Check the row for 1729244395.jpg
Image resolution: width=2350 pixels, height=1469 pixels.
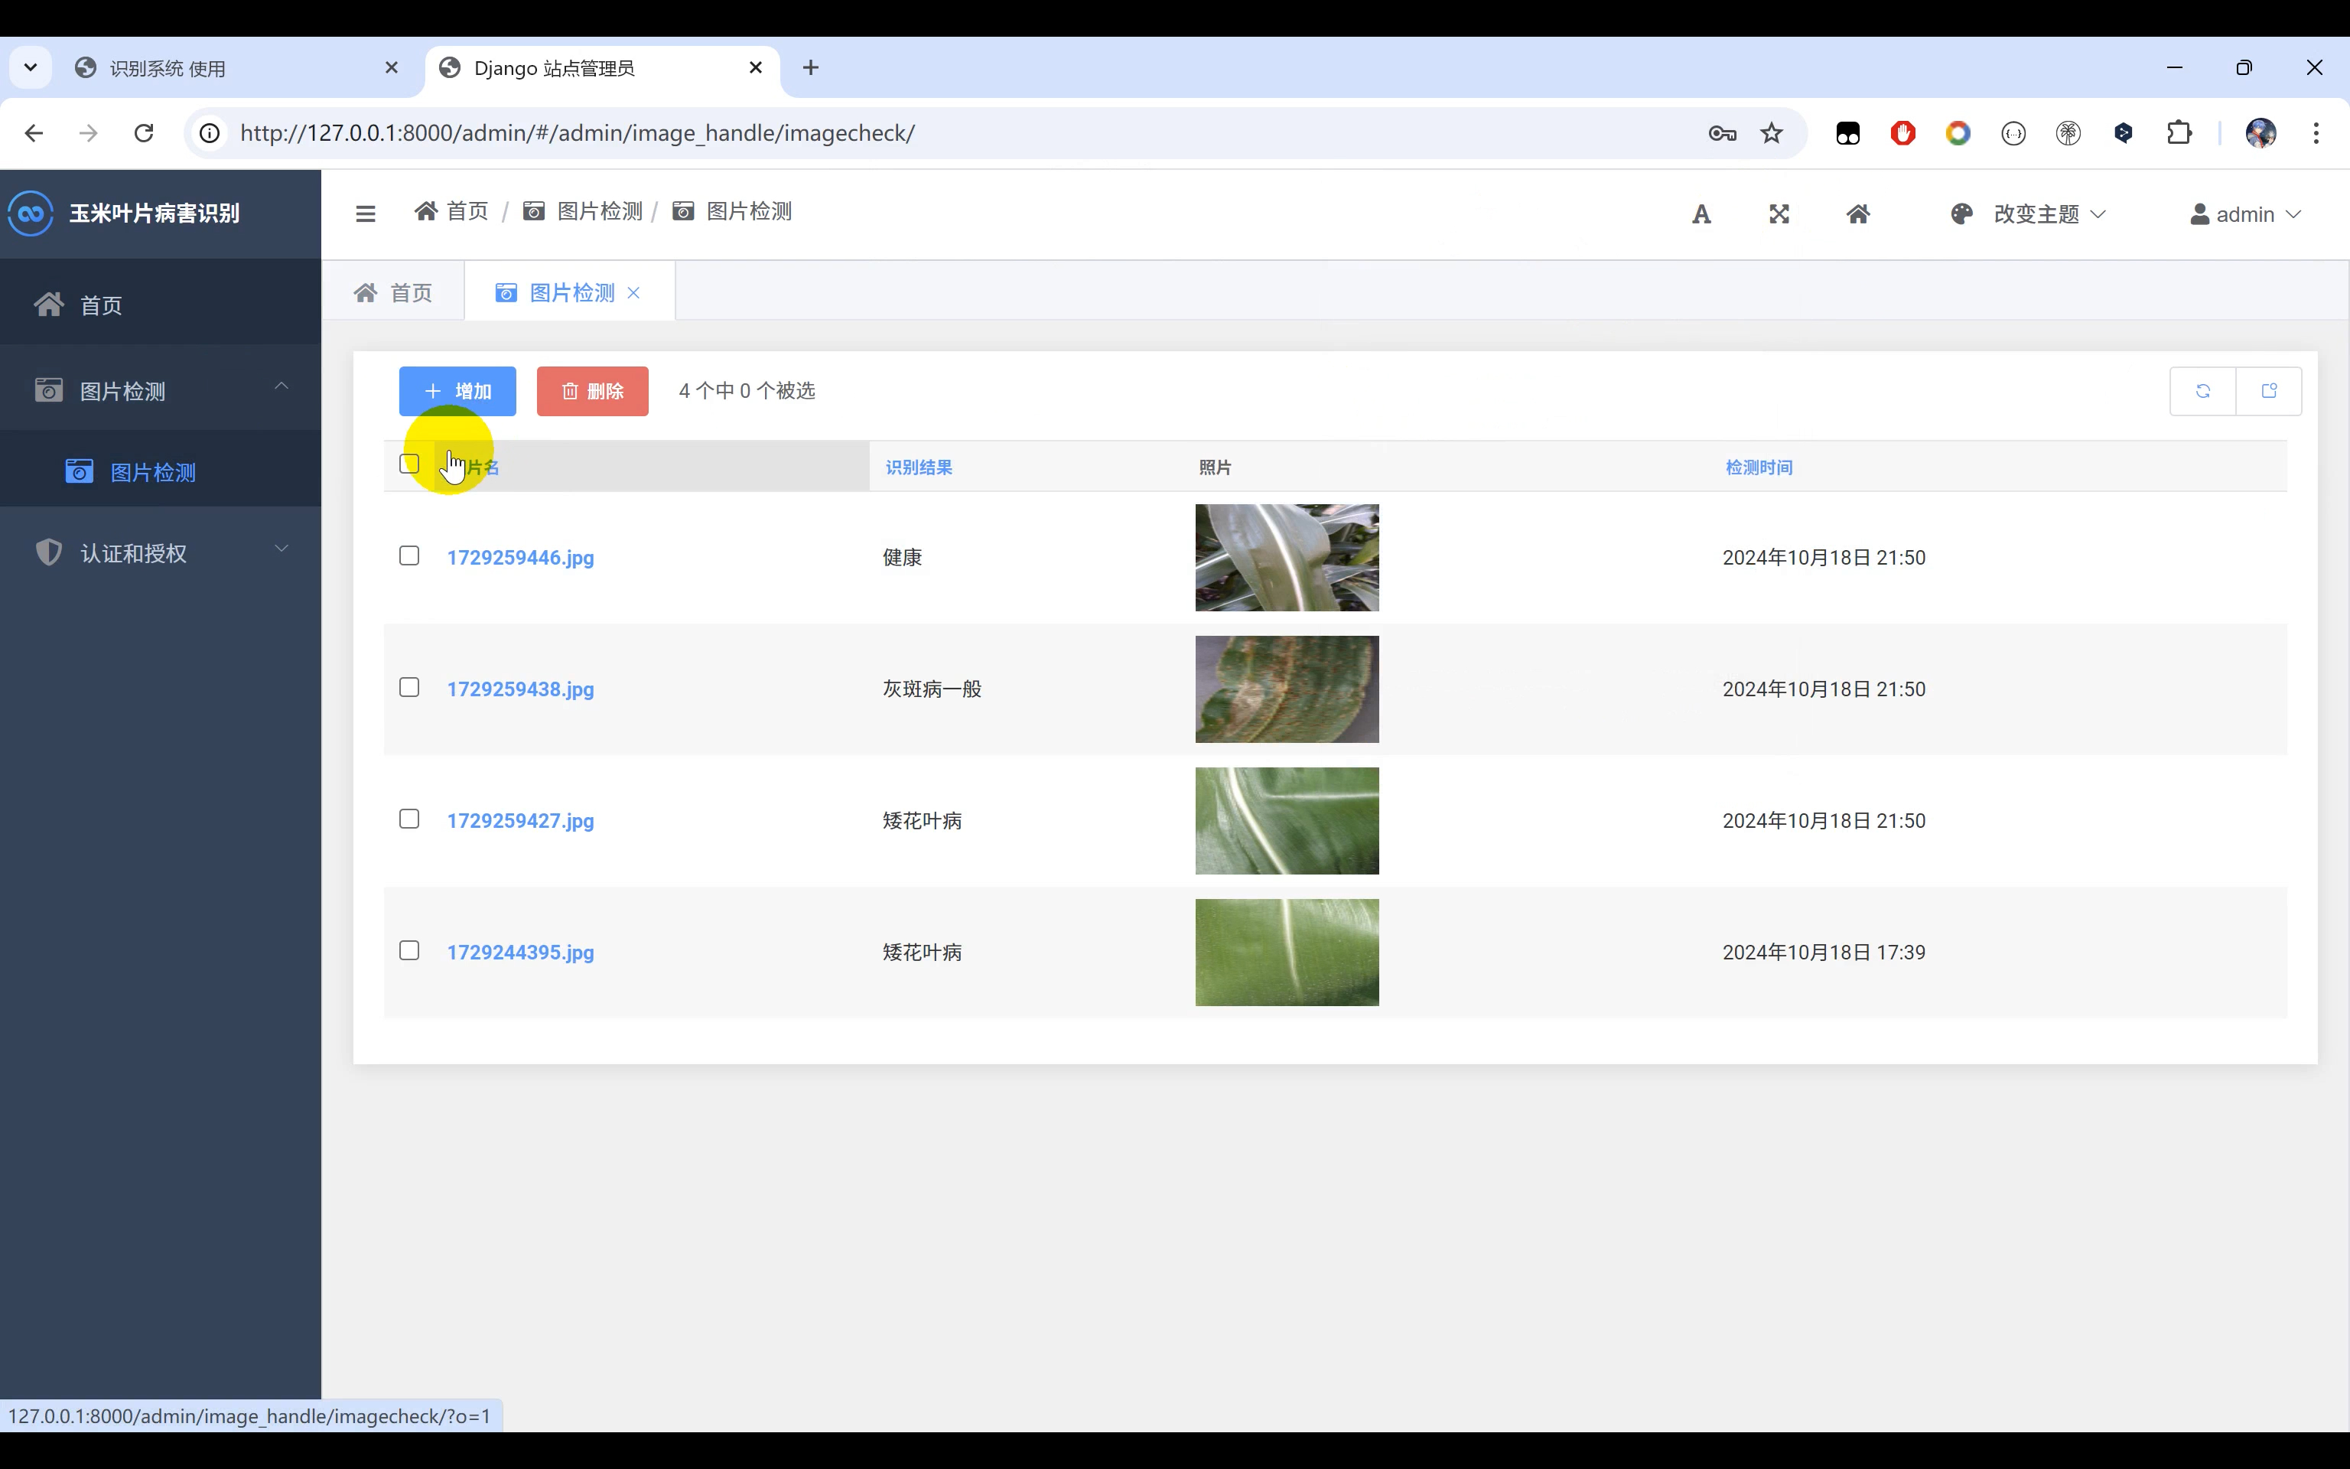coord(408,950)
